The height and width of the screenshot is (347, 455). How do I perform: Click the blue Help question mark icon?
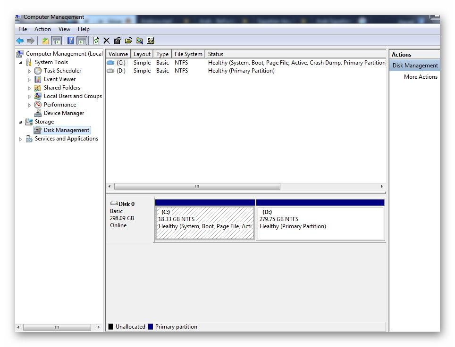[x=70, y=41]
